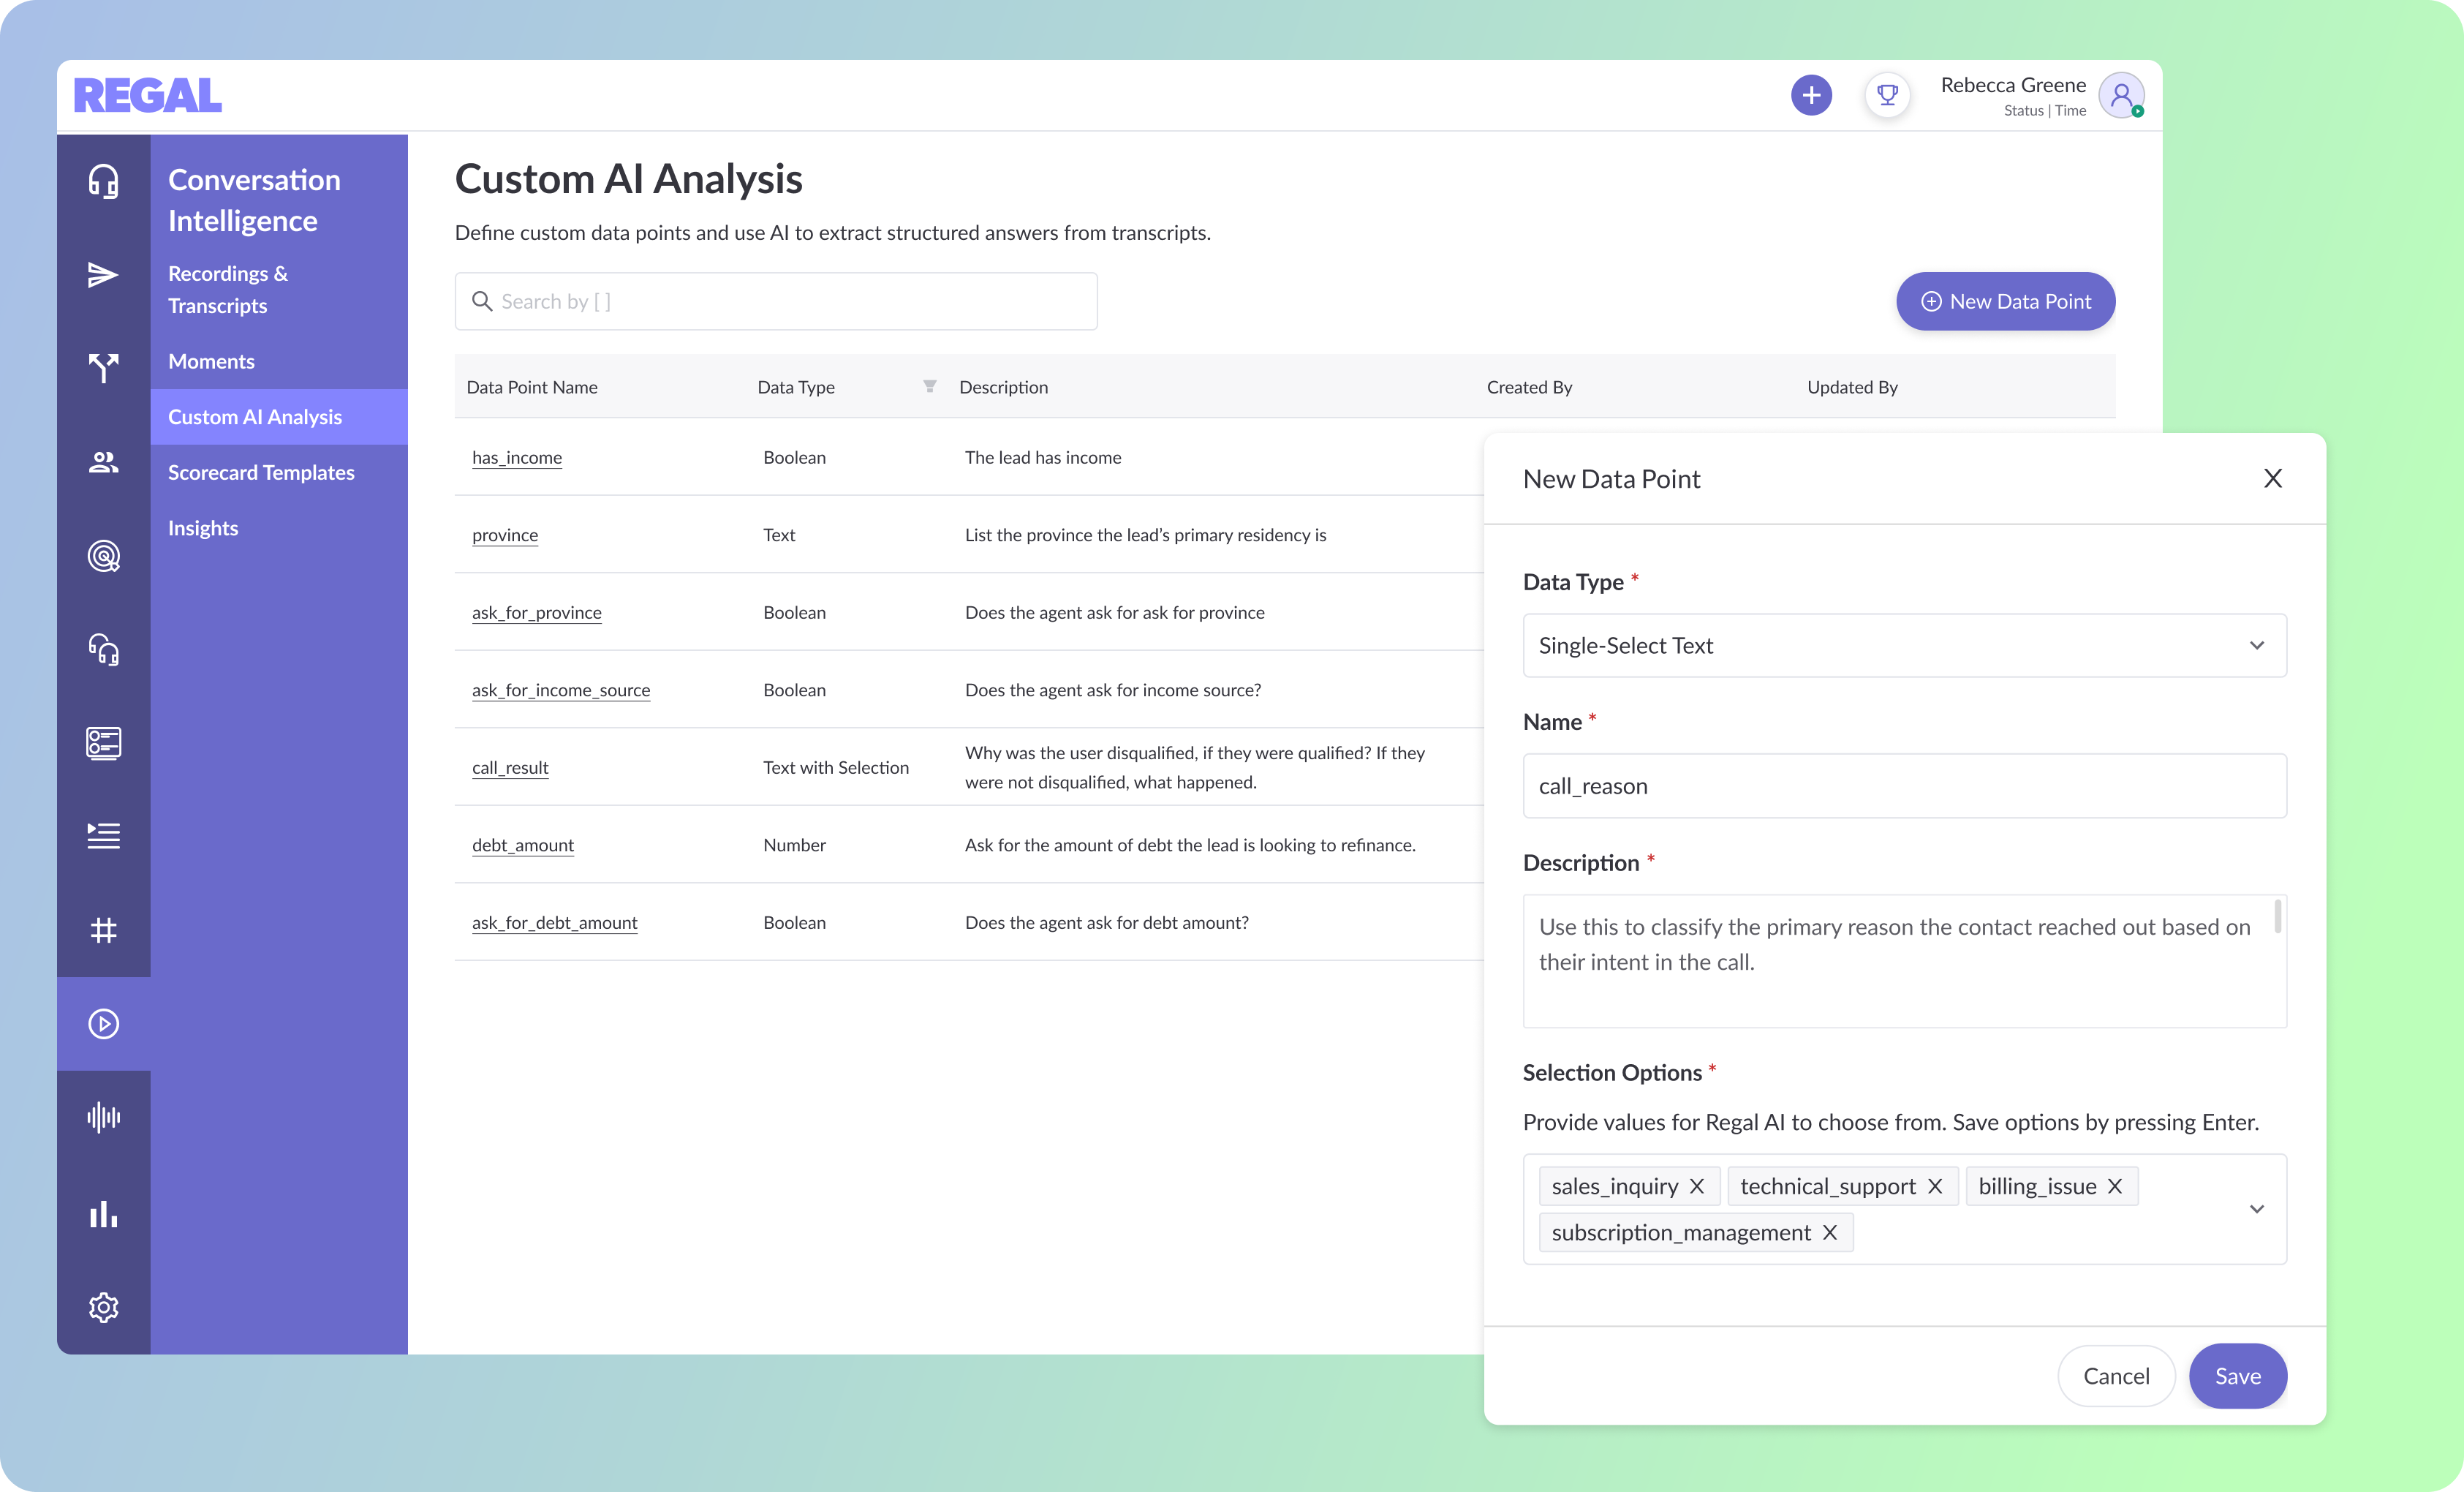2464x1492 pixels.
Task: Click the trophy icon in header
Action: click(x=1887, y=96)
